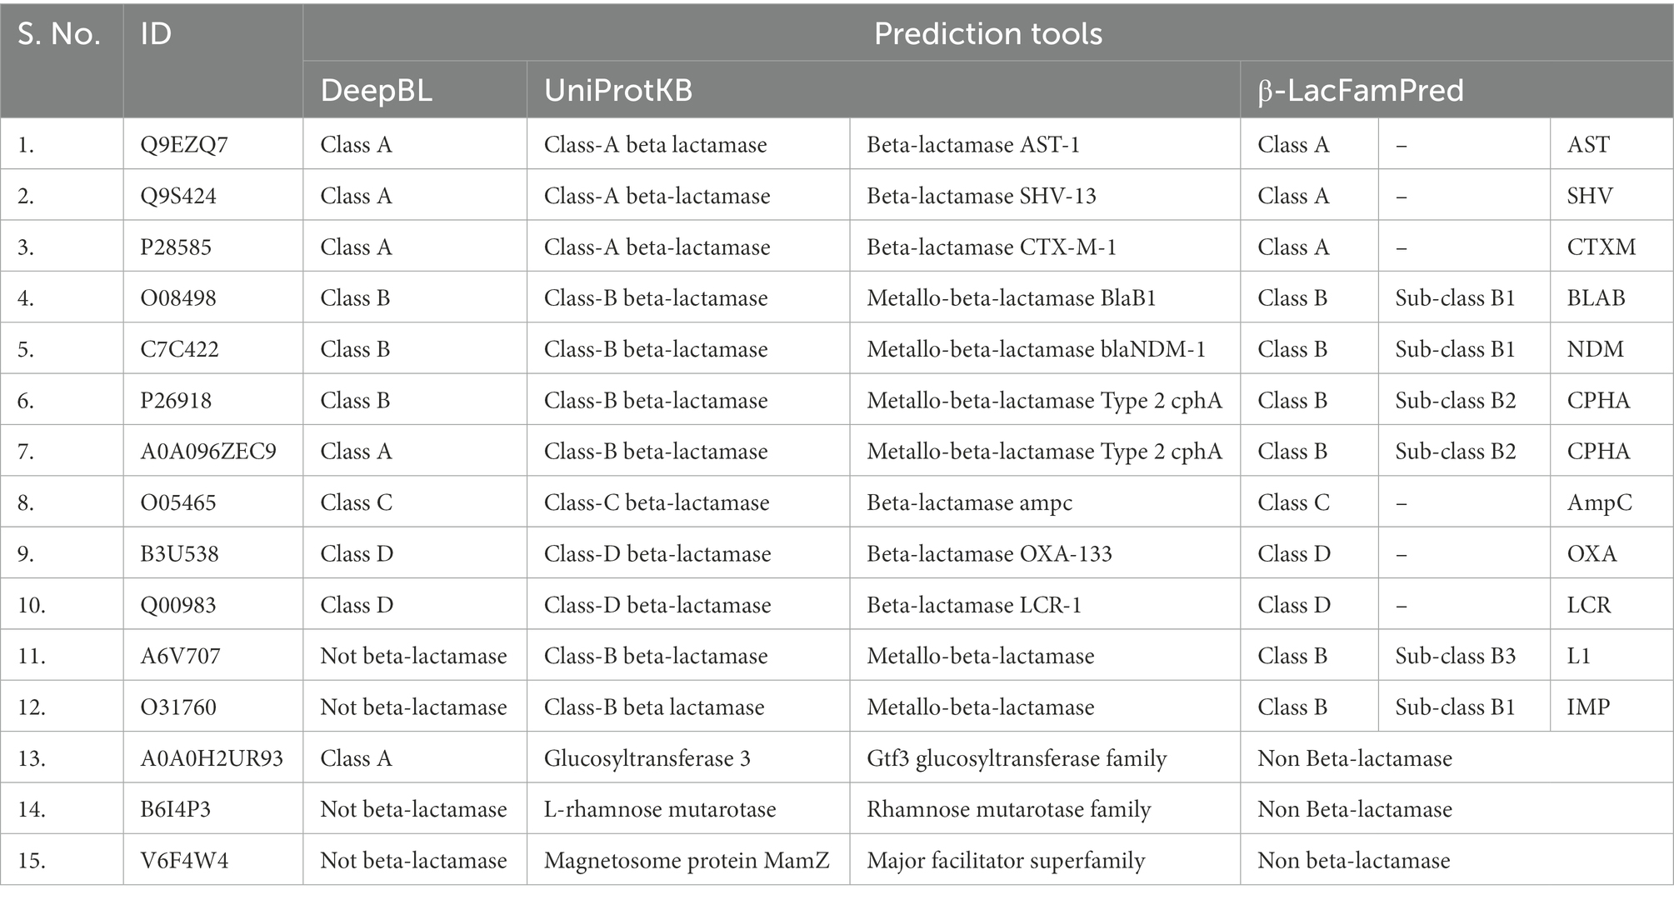1674x900 pixels.
Task: Select the P28585 ID cell
Action: tap(213, 247)
